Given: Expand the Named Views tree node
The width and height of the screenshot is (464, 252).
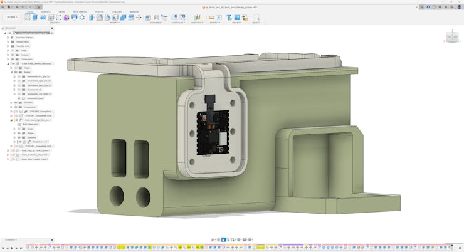Looking at the screenshot, I should [x=8, y=42].
